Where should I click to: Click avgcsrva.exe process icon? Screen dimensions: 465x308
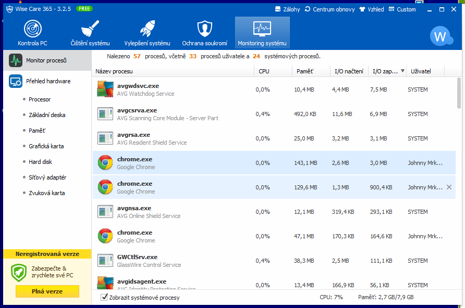105,114
